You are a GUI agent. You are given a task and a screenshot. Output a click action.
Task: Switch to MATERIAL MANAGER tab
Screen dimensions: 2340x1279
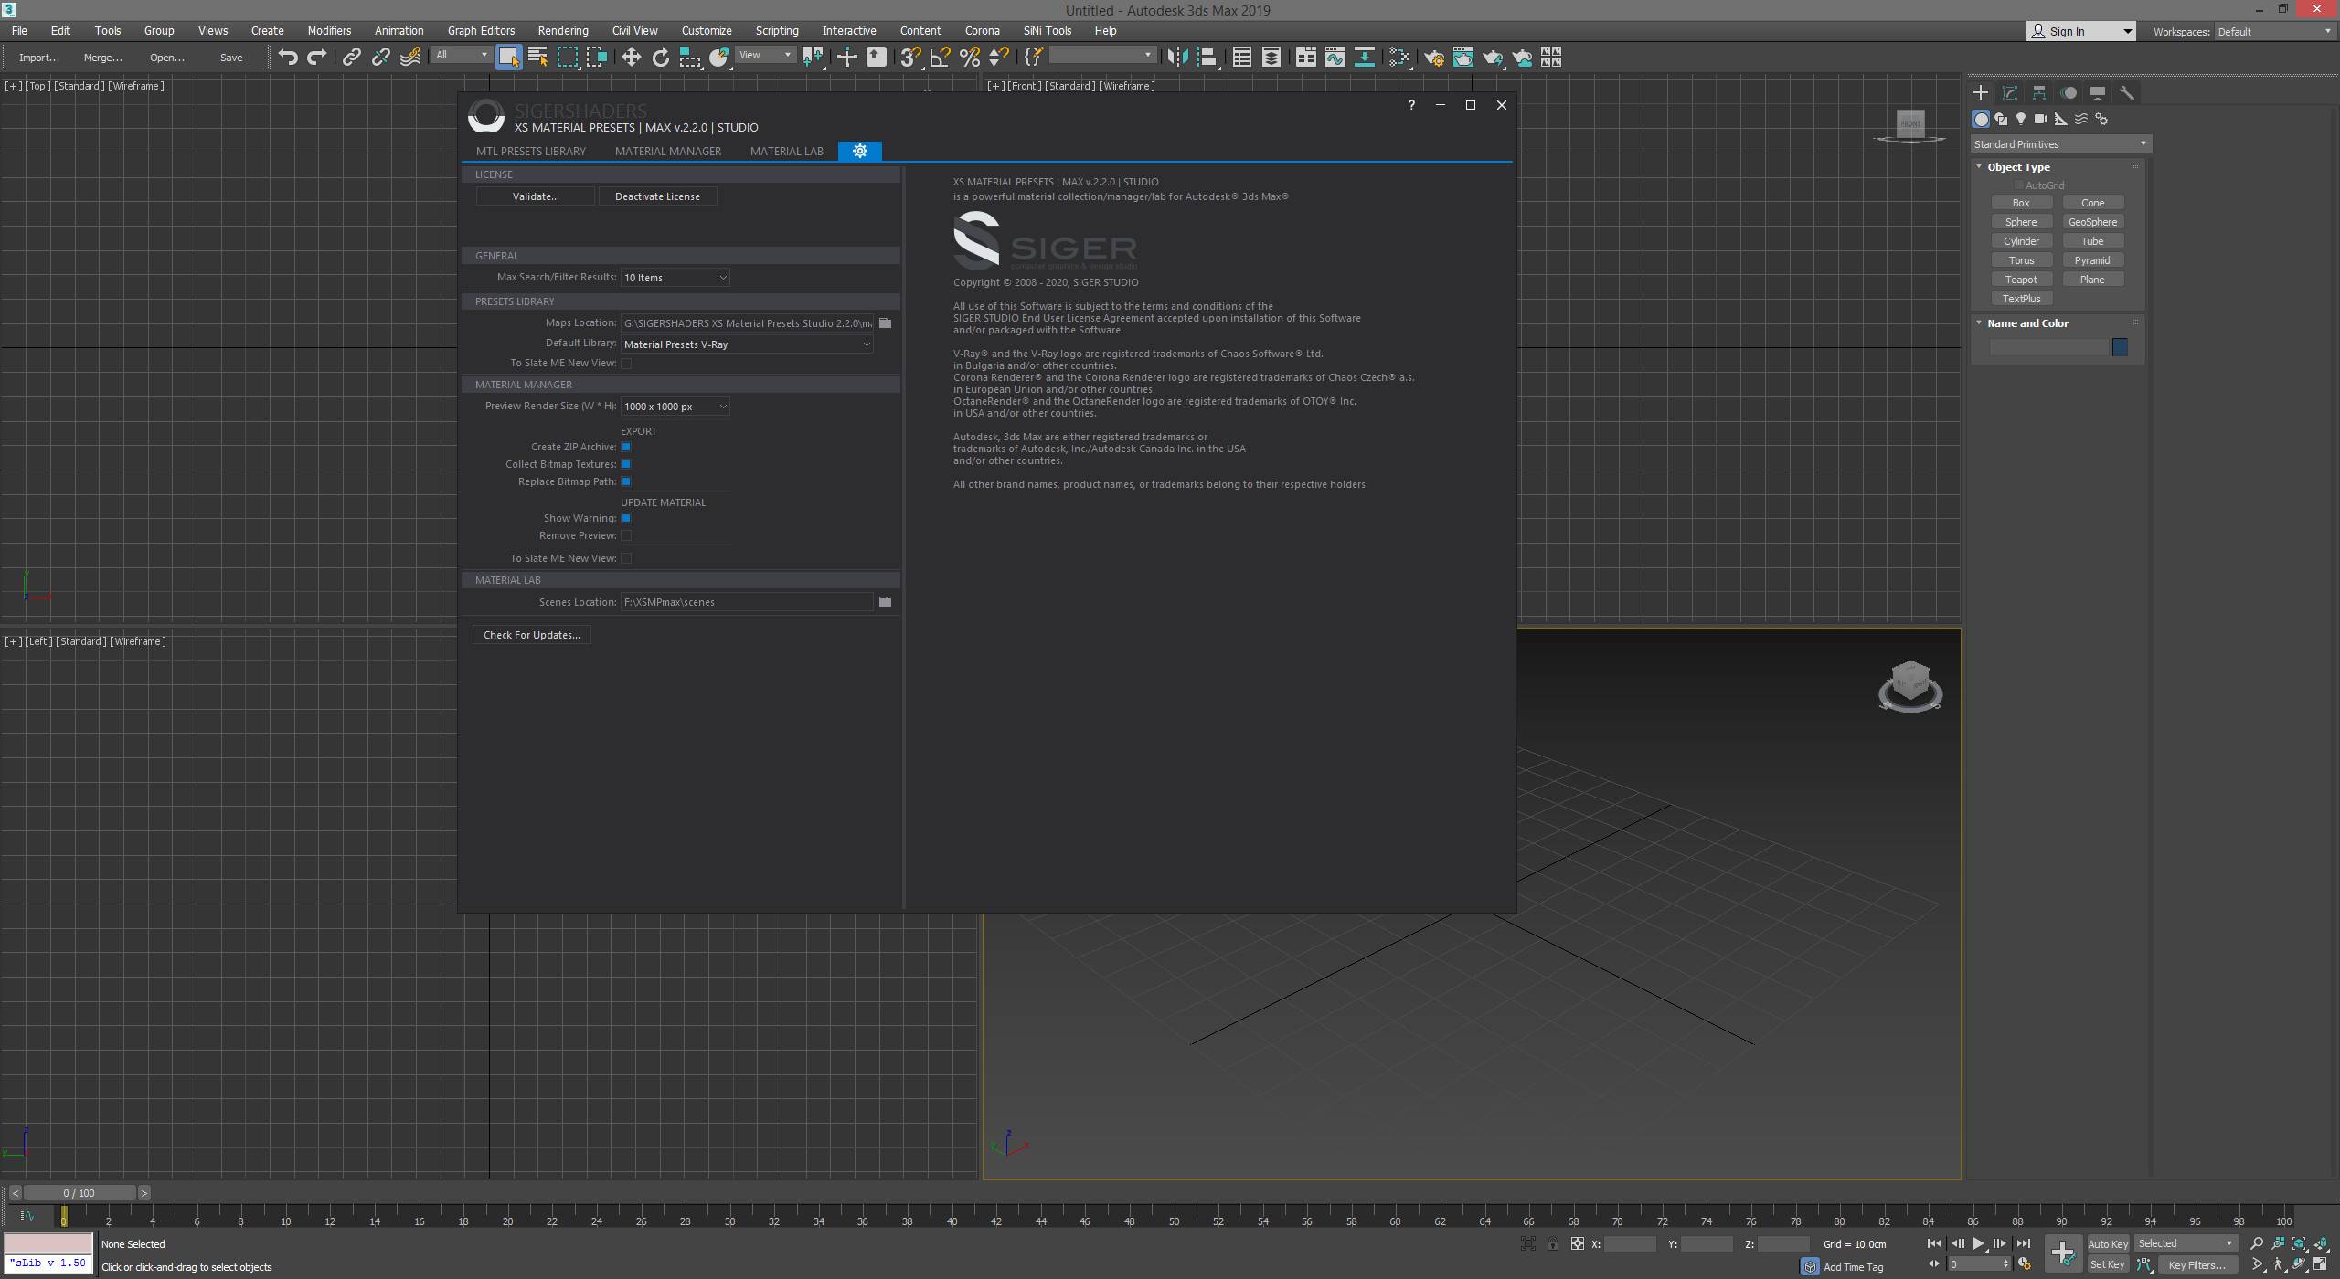tap(667, 151)
